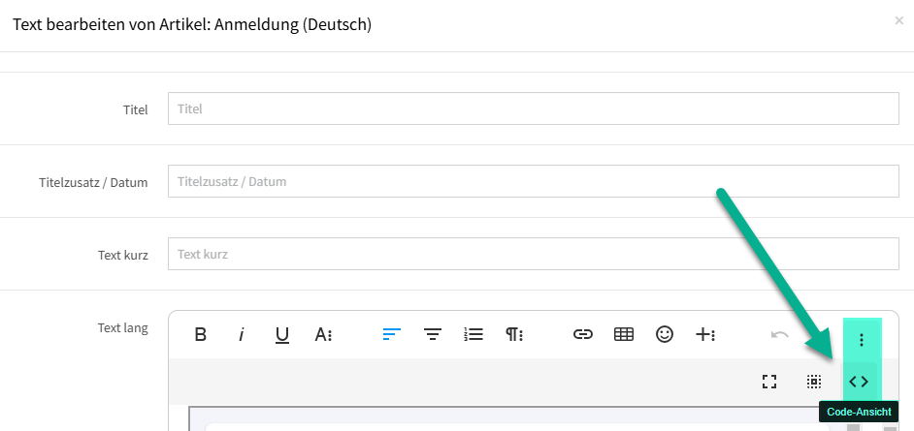Expand the insert more options menu
Screen dimensions: 914x431
[x=705, y=335]
